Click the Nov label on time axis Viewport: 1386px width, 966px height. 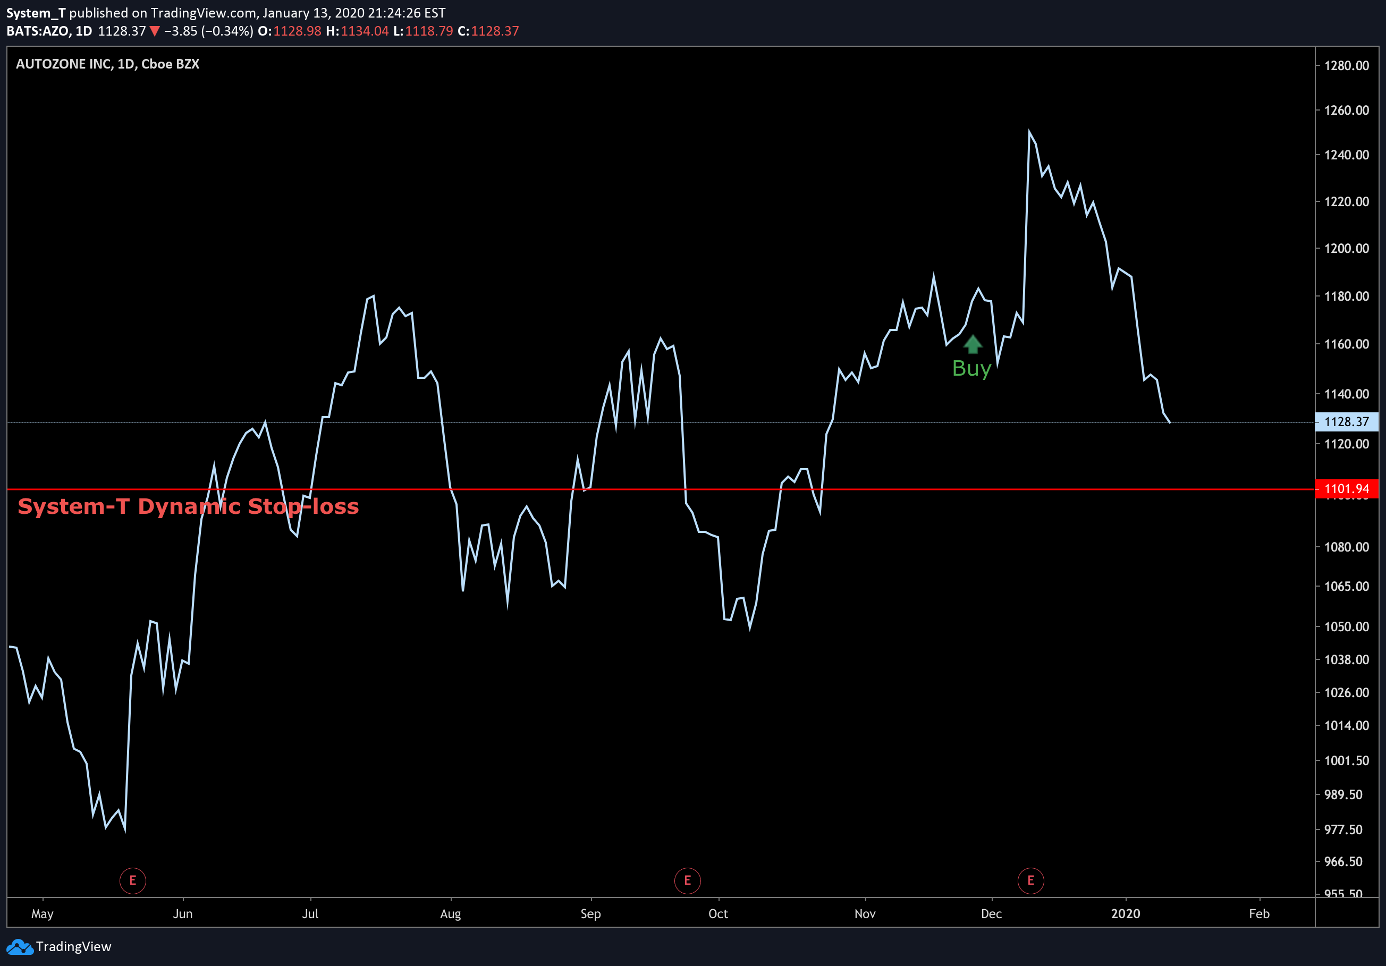click(865, 914)
